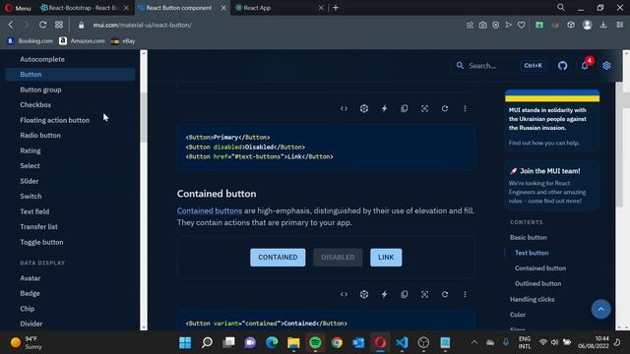
Task: Click the LINK demo button
Action: coord(386,258)
